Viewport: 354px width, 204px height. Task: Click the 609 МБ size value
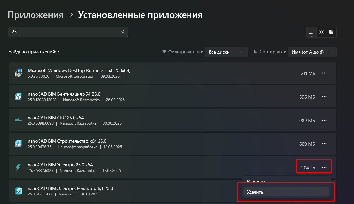tap(307, 144)
